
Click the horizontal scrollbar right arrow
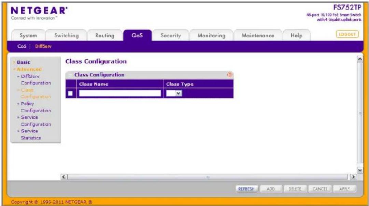pos(353,177)
